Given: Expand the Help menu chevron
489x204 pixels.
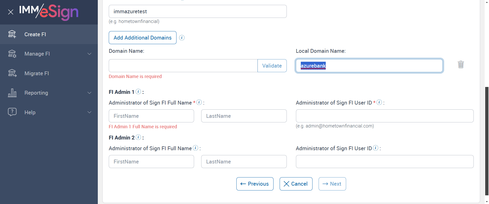Looking at the screenshot, I should [89, 112].
